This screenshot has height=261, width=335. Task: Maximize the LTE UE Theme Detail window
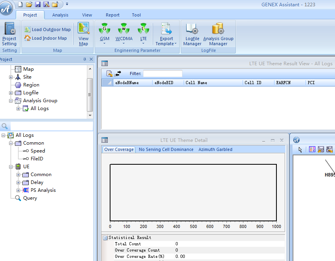(x=272, y=140)
